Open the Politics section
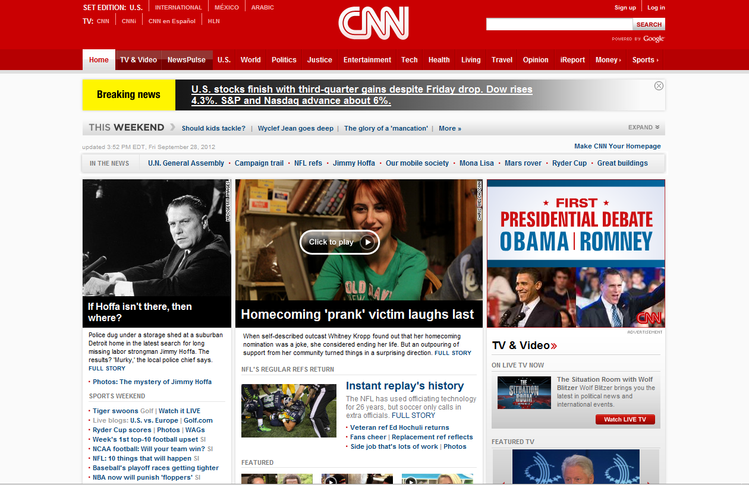 (284, 60)
